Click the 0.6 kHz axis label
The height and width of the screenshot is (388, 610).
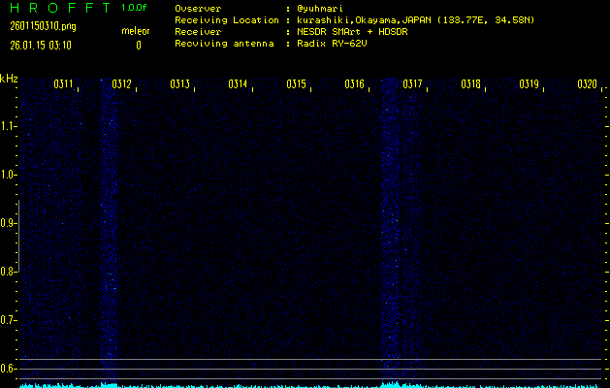tap(7, 369)
